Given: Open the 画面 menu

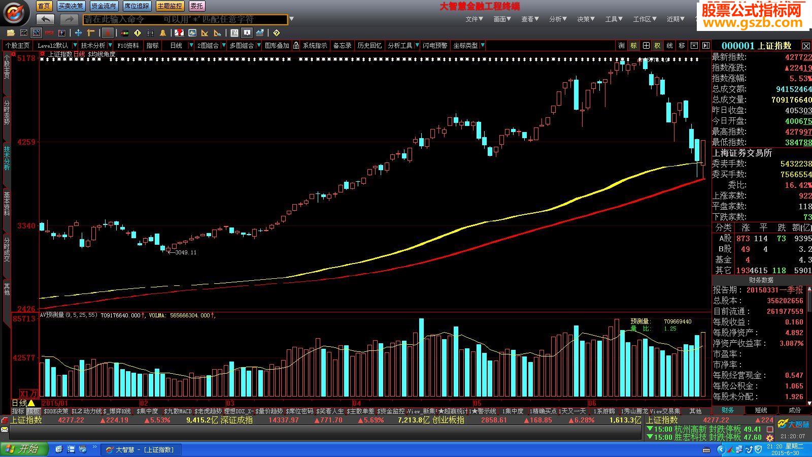Looking at the screenshot, I should [x=502, y=19].
